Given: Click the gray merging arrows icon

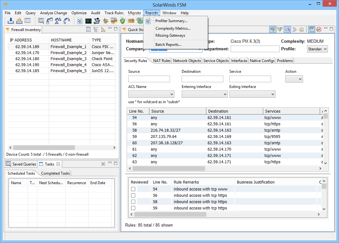Looking at the screenshot, I should click(x=294, y=29).
